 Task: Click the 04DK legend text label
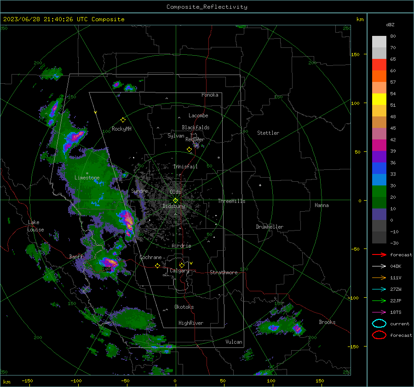pos(396,266)
